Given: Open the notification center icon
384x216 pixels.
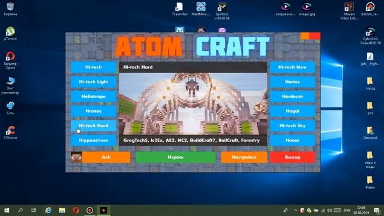Looking at the screenshot, I should tap(377, 211).
